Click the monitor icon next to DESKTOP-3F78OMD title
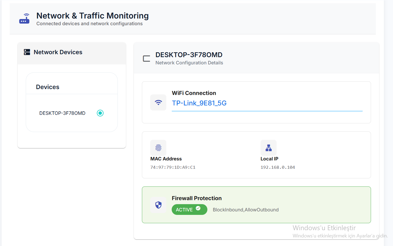Image resolution: width=393 pixels, height=246 pixels. pyautogui.click(x=146, y=58)
